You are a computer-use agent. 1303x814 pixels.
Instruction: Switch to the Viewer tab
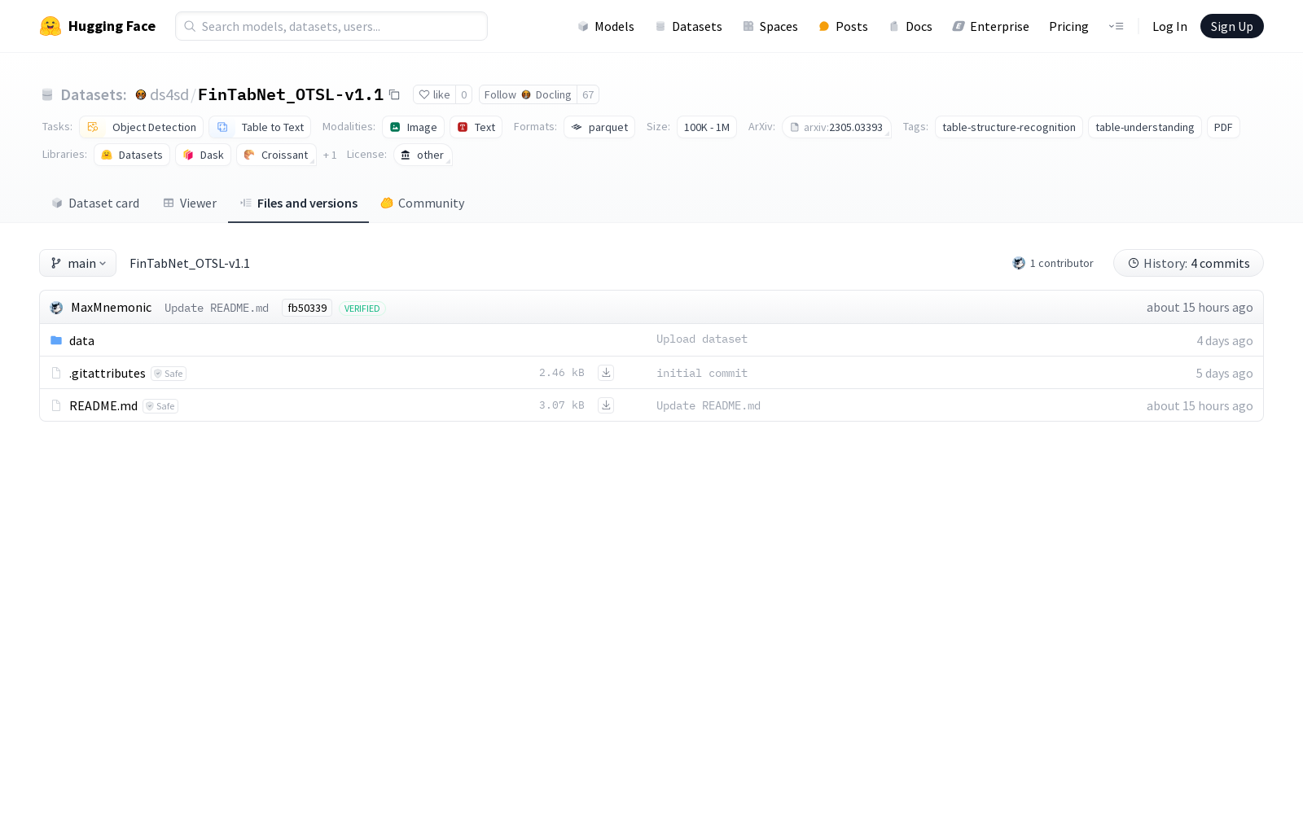189,203
